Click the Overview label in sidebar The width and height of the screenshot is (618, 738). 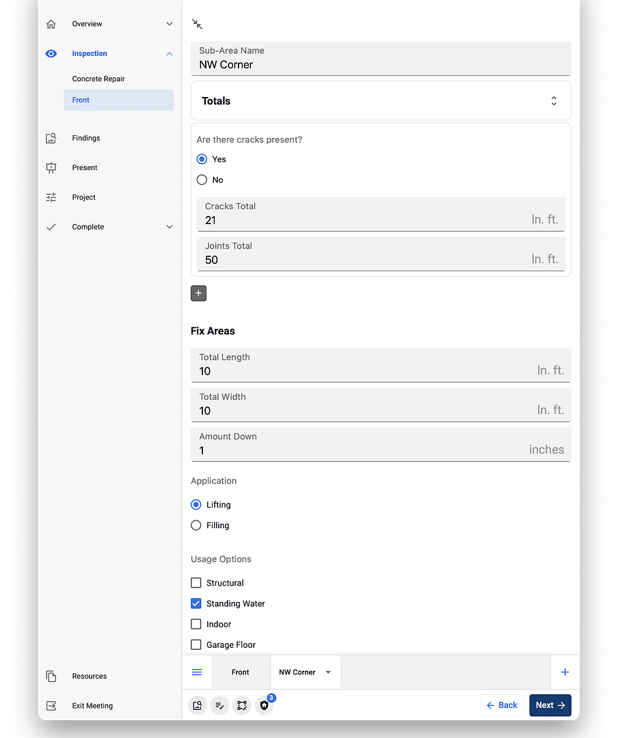pos(87,24)
